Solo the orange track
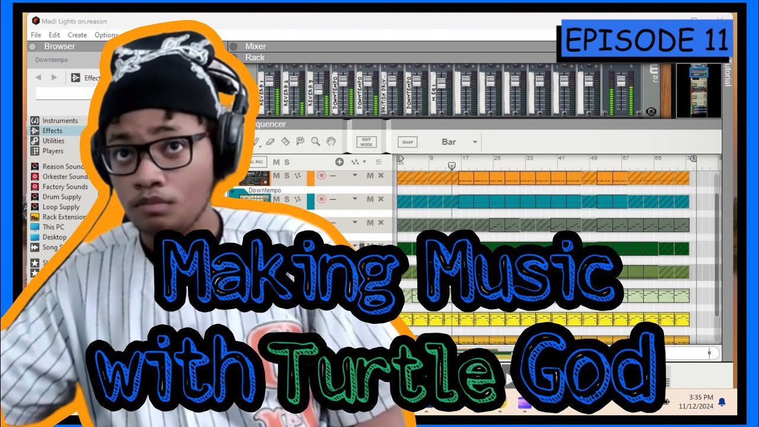Viewport: 759px width, 427px height. coord(286,176)
